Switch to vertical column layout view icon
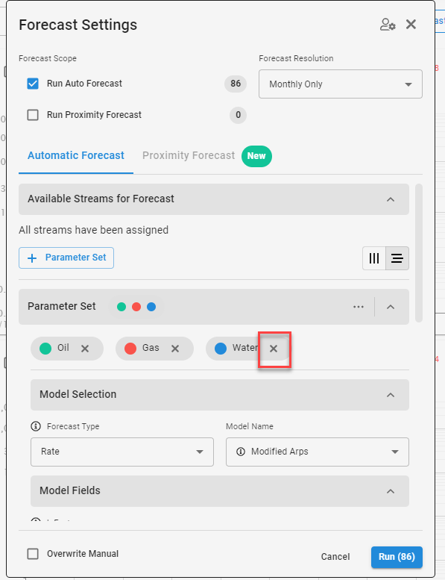Image resolution: width=445 pixels, height=580 pixels. tap(374, 258)
